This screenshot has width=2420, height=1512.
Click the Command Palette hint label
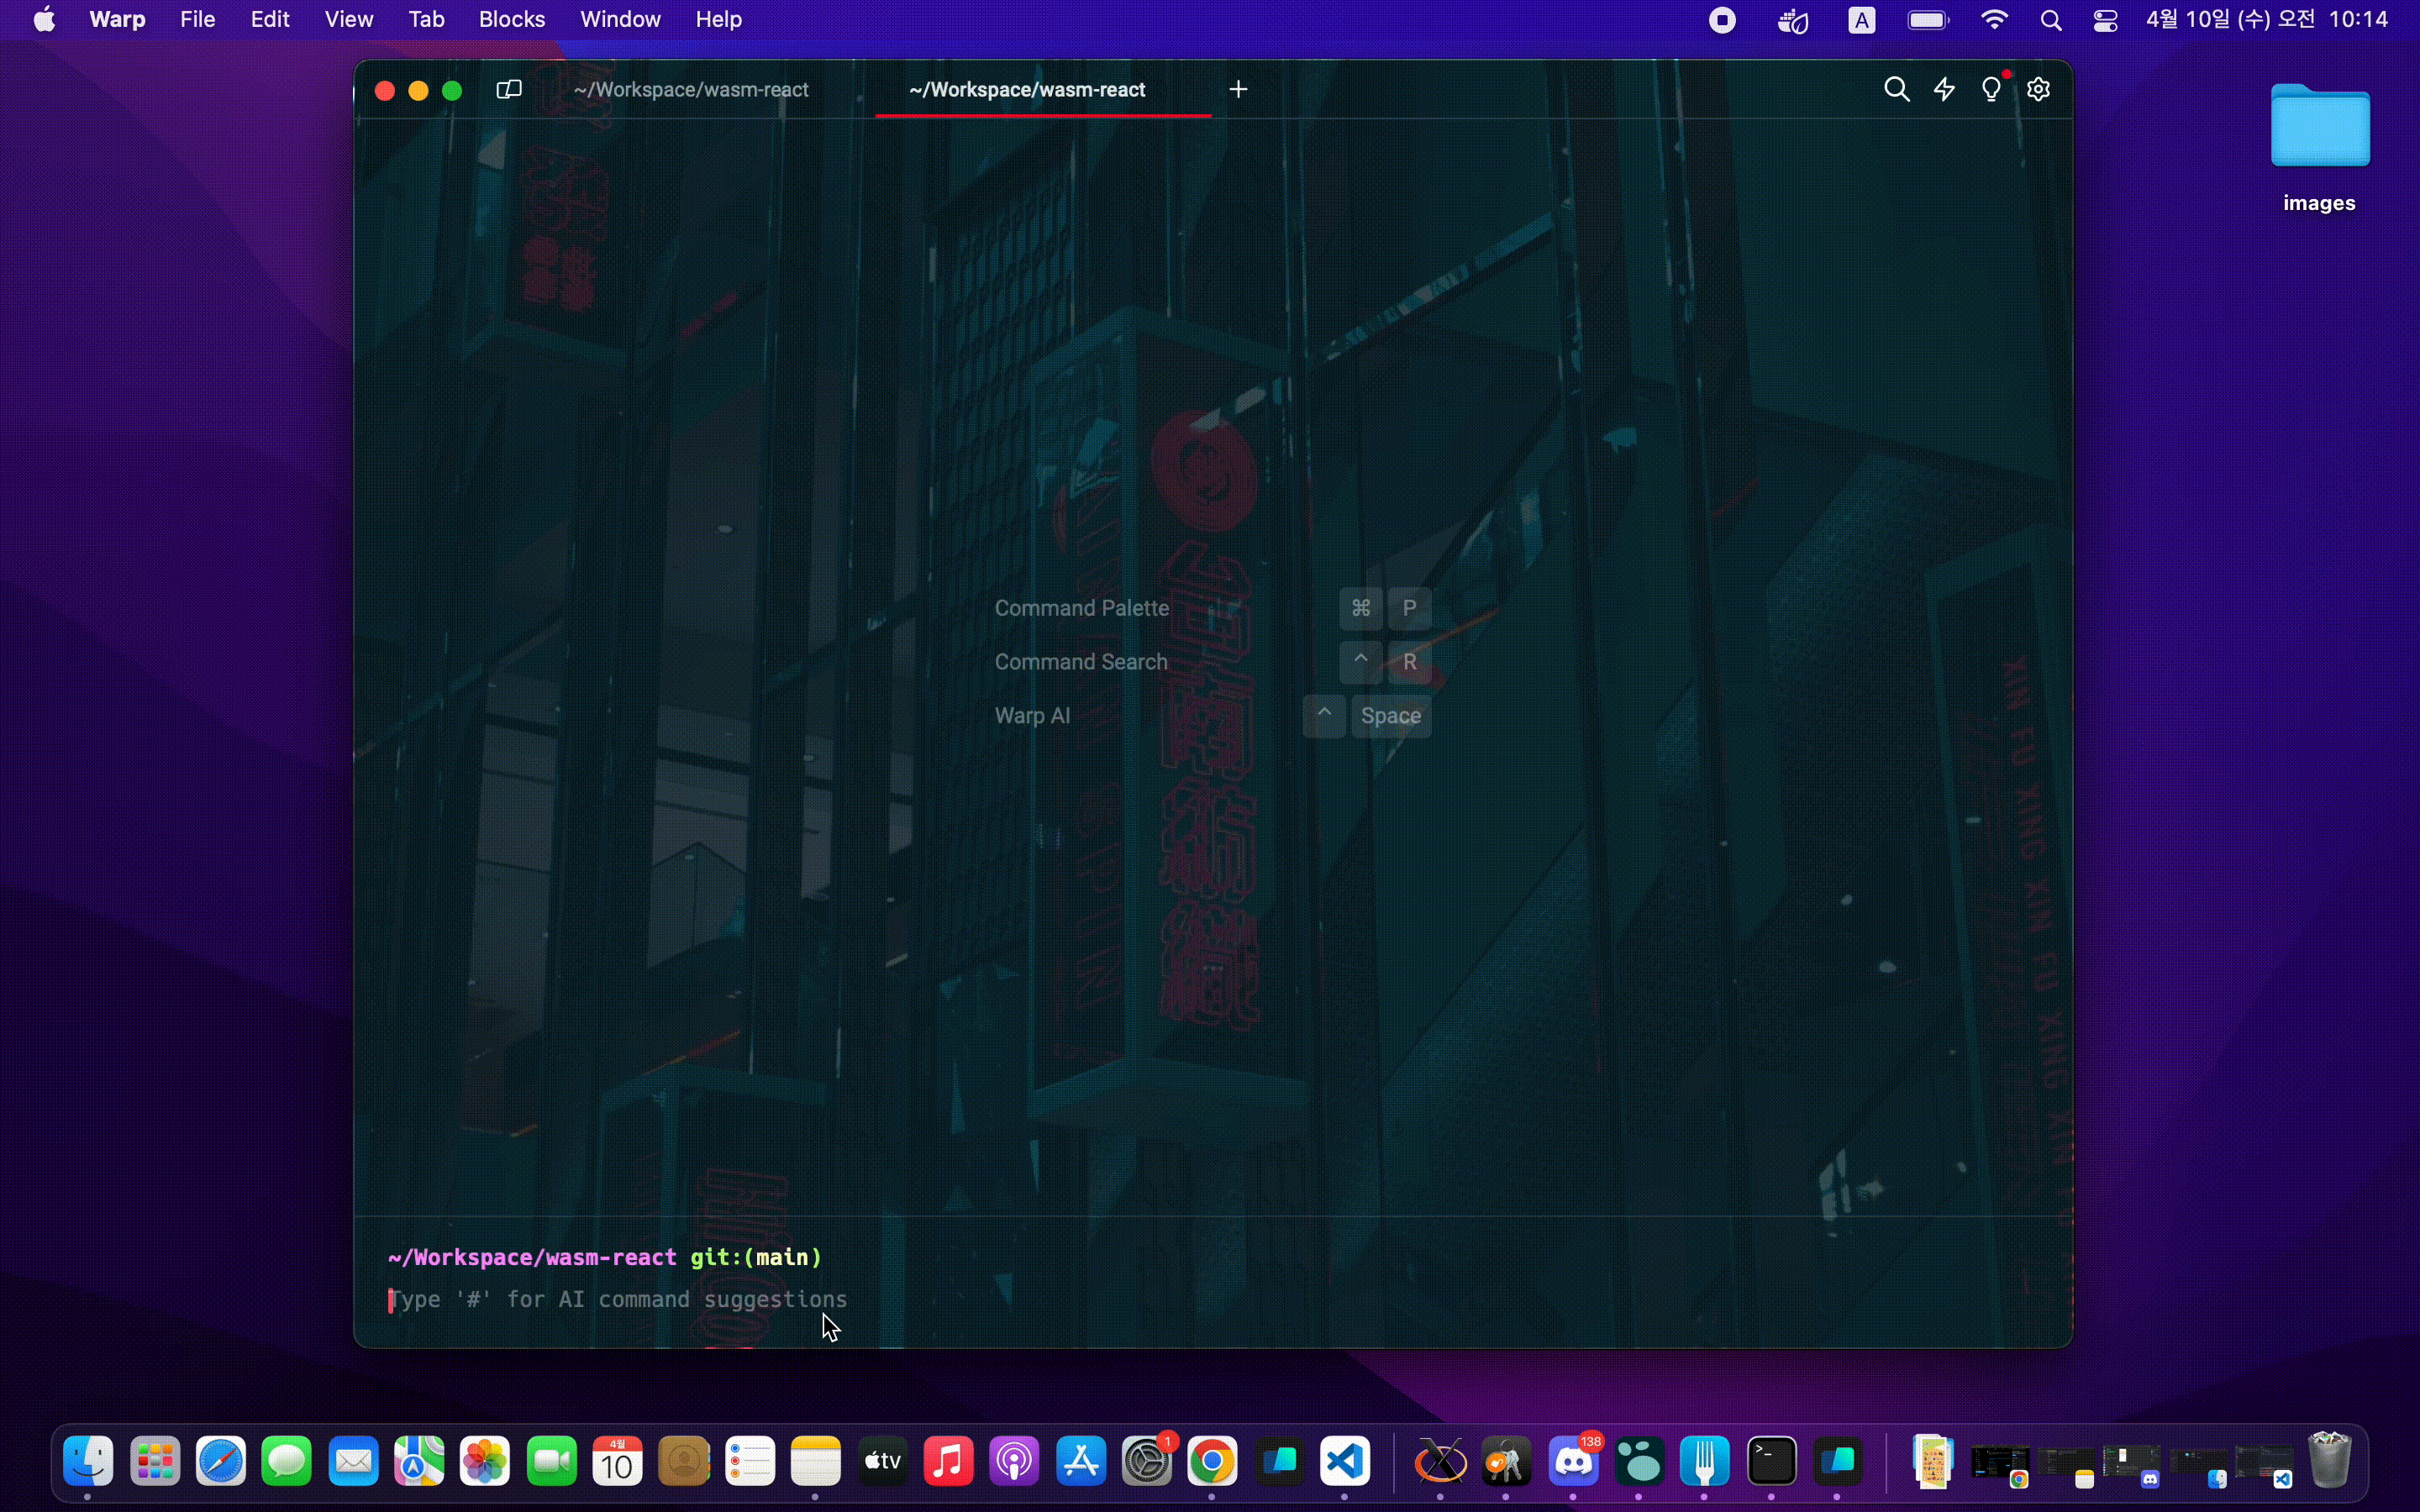tap(1081, 608)
